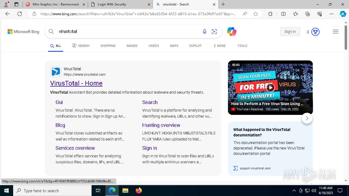This screenshot has width=349, height=196.
Task: Open the Bing hamburger settings menu
Action: click(336, 32)
